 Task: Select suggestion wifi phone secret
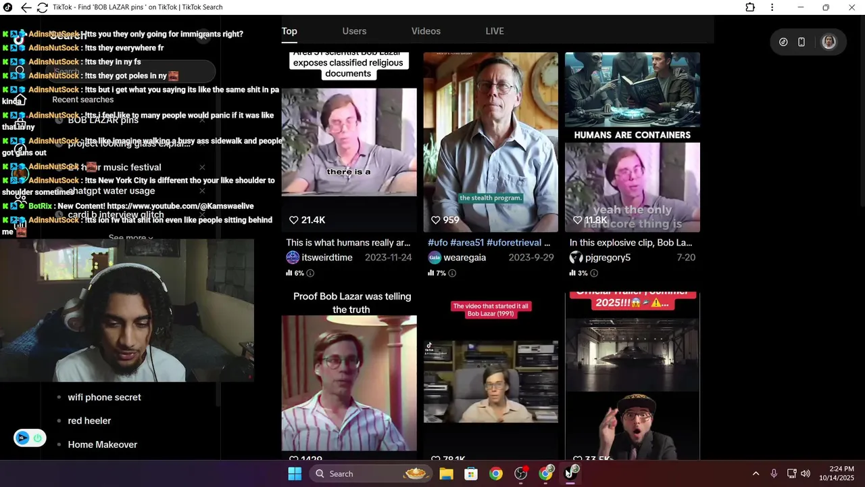click(105, 397)
